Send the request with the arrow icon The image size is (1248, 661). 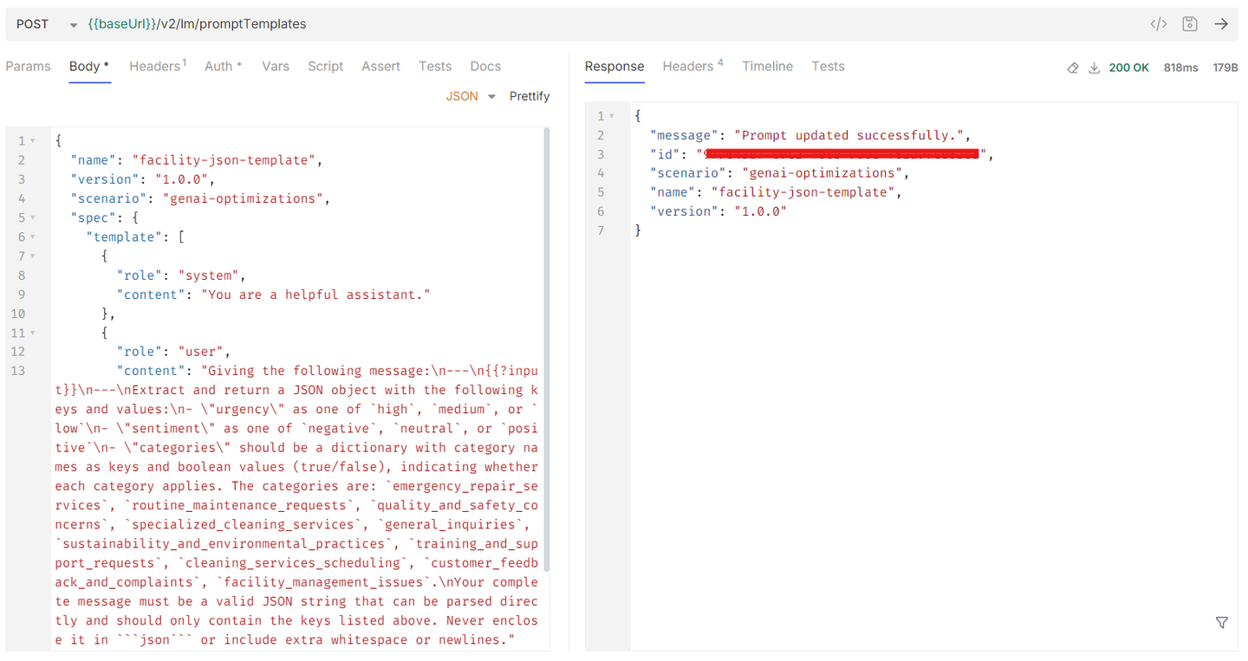tap(1221, 24)
